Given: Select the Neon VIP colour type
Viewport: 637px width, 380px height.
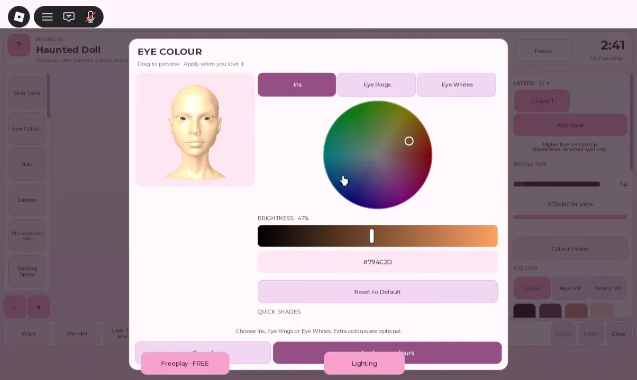Looking at the screenshot, I should pos(570,288).
